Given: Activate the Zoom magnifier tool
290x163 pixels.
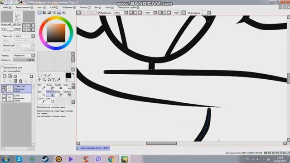Looking at the screenshot, I should point(44,80).
